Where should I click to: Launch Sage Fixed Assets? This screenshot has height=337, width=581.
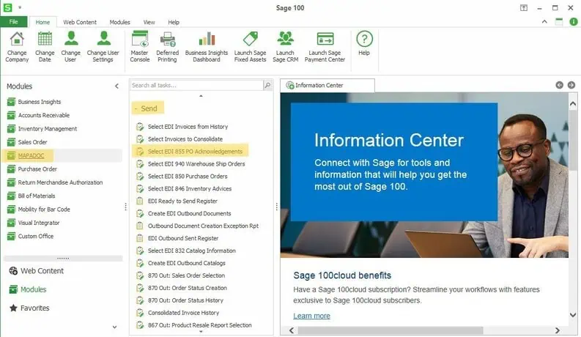click(x=250, y=47)
